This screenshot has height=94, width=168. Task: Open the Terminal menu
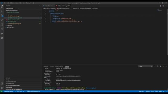click(x=28, y=3)
